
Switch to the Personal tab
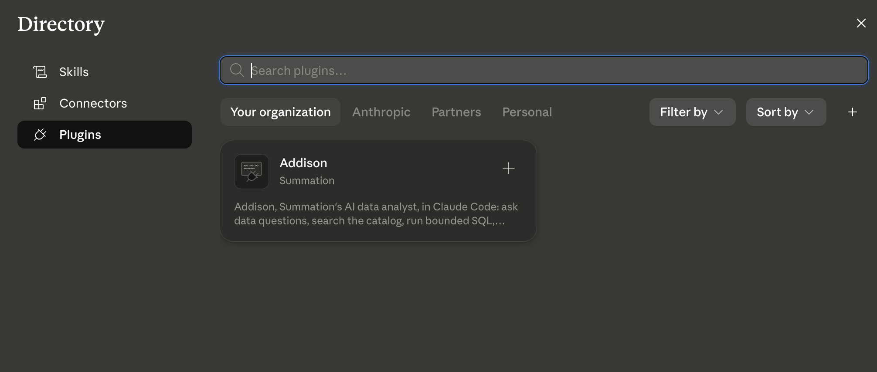(x=527, y=112)
